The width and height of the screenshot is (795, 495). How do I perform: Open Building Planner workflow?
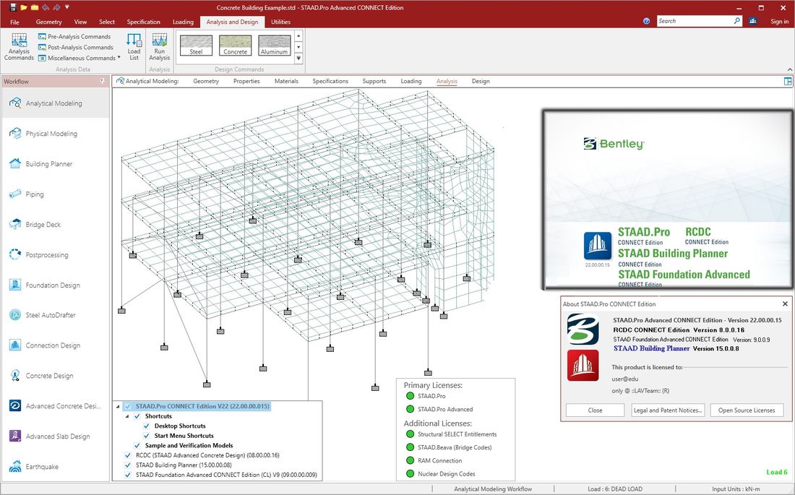(x=55, y=164)
